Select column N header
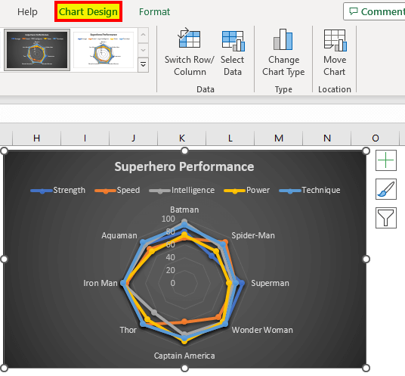 point(327,138)
